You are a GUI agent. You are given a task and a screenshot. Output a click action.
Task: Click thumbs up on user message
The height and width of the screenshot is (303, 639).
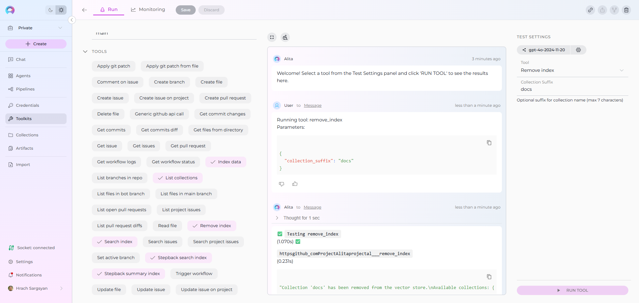pos(295,184)
